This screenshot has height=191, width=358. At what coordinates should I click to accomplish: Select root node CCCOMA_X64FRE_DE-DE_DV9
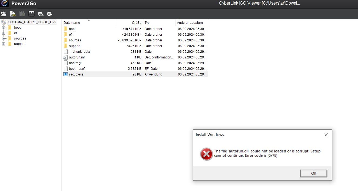32,22
